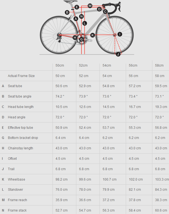The height and width of the screenshot is (214, 169).
Task: Click the Frame stack row label
Action: point(17,210)
